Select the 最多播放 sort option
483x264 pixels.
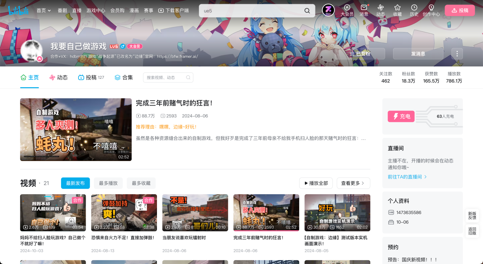point(108,183)
